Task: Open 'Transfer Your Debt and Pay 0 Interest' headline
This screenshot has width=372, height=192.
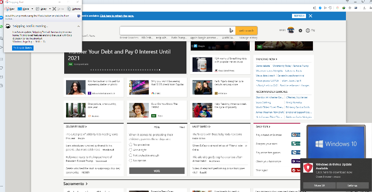Action: click(x=120, y=55)
